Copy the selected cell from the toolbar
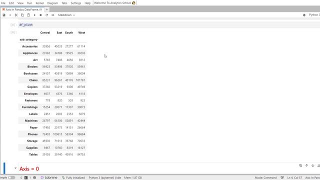This screenshot has height=180, width=320. tap(22, 15)
